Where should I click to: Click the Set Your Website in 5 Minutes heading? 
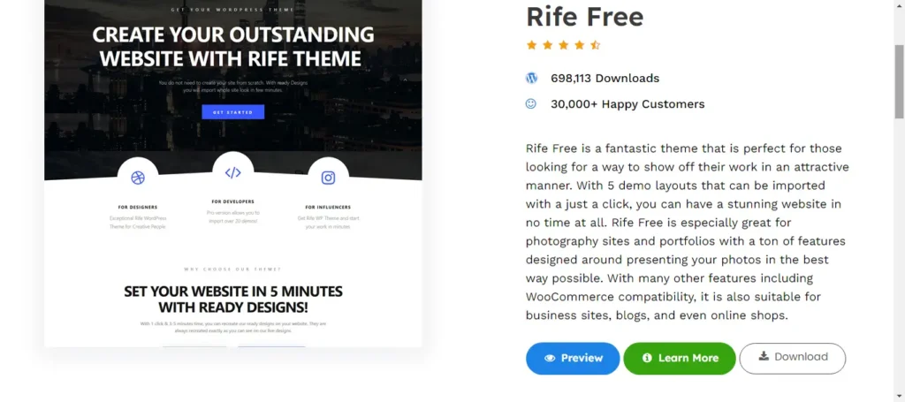tap(233, 298)
